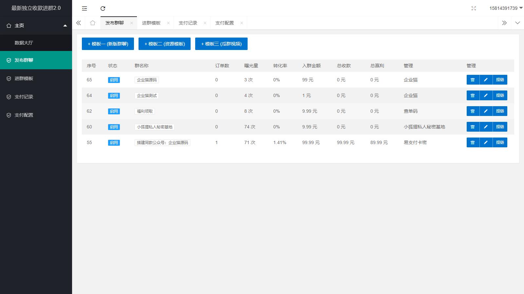Click 提链 button for row 55
This screenshot has height=294, width=524.
500,142
